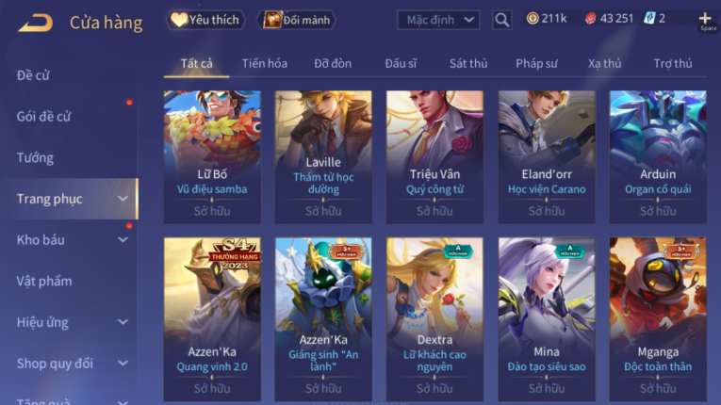This screenshot has height=405, width=721.
Task: Select the Mganga Độc toàn thân skin
Action: (658, 319)
